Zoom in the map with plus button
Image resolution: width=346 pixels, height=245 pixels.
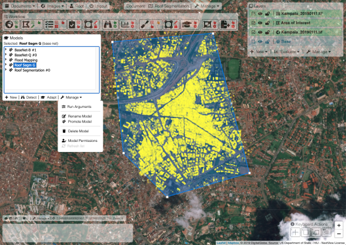[338, 225]
